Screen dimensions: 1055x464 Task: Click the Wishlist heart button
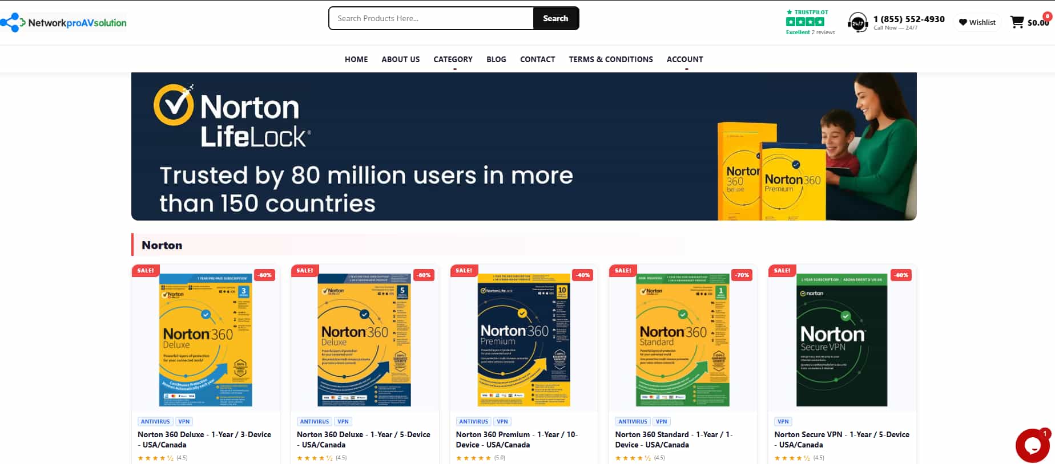pos(977,22)
